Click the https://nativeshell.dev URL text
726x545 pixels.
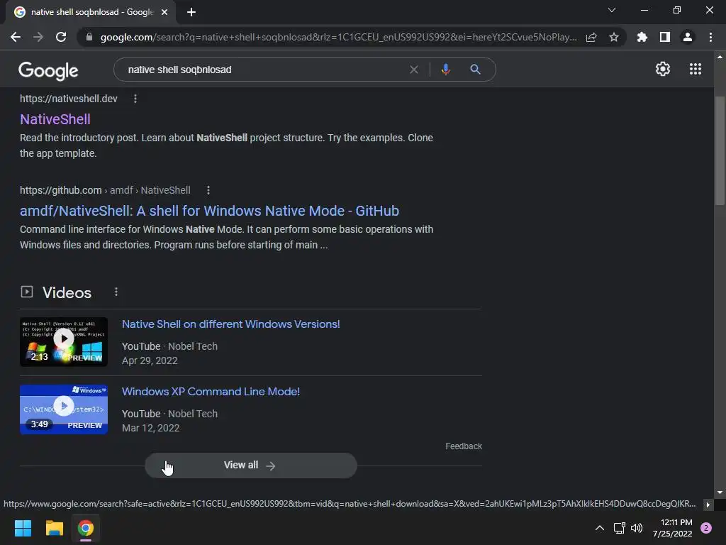69,99
